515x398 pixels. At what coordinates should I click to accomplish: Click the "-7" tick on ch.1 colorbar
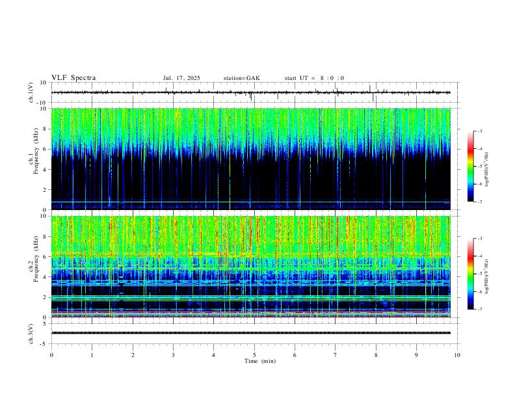pos(480,202)
